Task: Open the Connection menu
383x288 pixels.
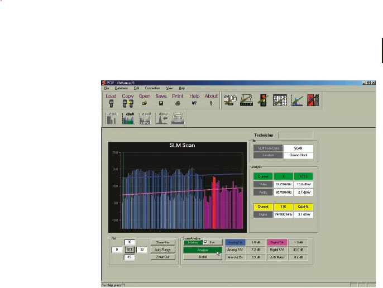Action: point(152,88)
